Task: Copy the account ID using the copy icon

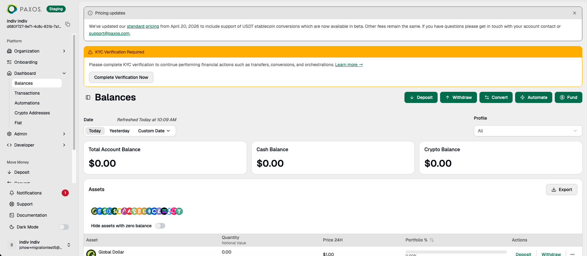Action: (x=68, y=24)
